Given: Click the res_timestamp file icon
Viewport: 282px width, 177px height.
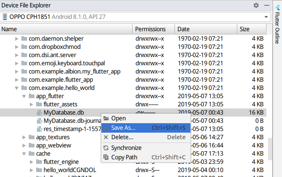Looking at the screenshot, I should pyautogui.click(x=39, y=129).
